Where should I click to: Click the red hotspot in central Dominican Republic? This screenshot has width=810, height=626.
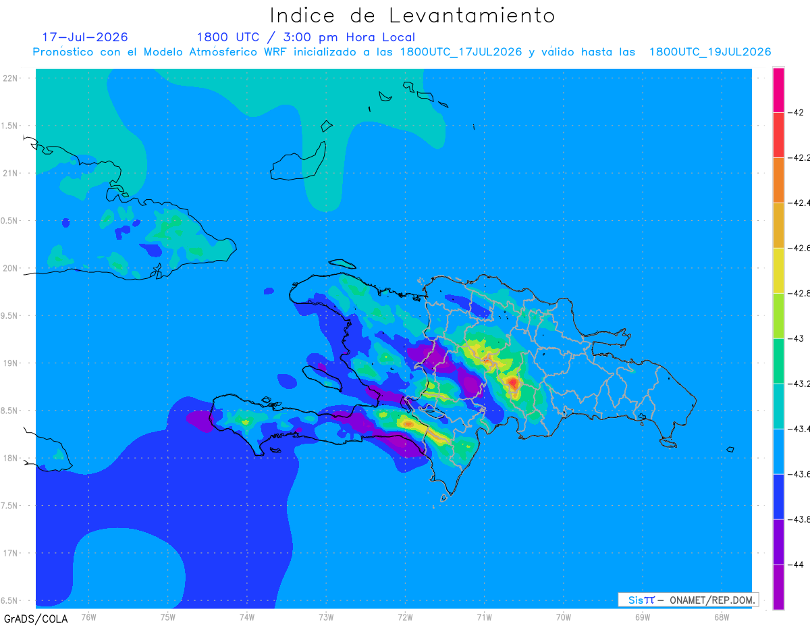tap(513, 384)
